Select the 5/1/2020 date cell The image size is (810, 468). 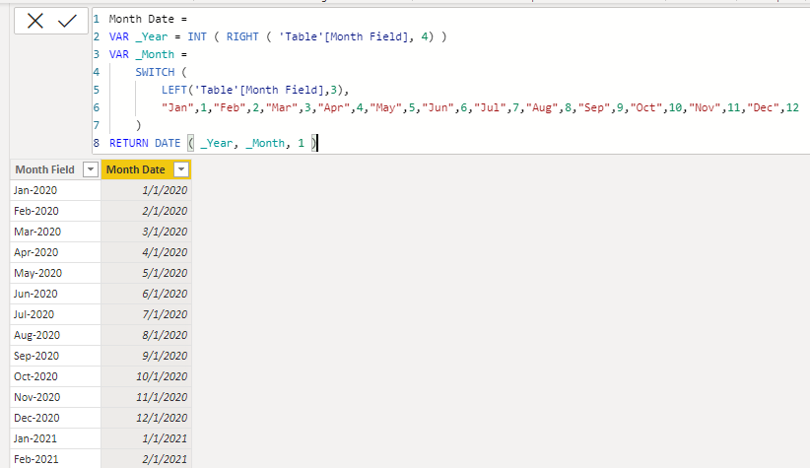point(146,273)
